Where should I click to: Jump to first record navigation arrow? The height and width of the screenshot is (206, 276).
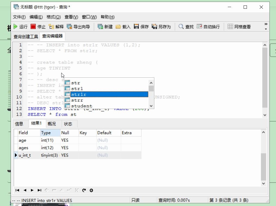tap(17, 190)
